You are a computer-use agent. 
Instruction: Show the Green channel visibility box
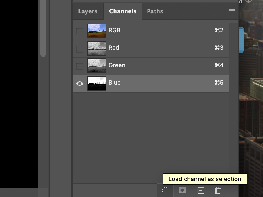point(80,66)
